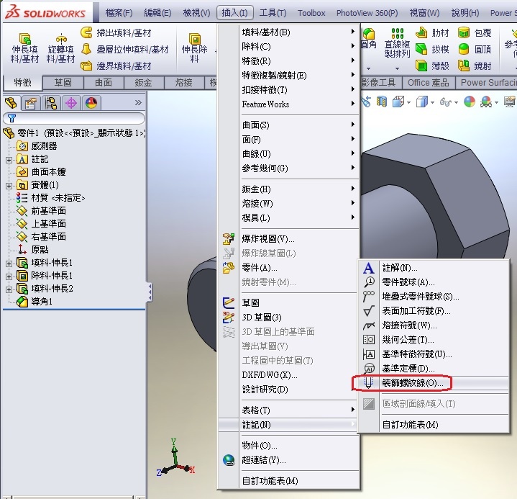517x499 pixels.
Task: Switch to the Office 產品 tab
Action: click(x=429, y=82)
